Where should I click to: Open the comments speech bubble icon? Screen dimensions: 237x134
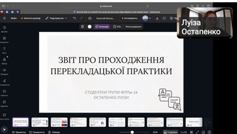(164, 18)
